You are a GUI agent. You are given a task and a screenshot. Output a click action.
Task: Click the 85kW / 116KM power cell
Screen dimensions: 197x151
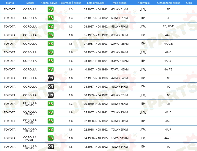[119, 61]
